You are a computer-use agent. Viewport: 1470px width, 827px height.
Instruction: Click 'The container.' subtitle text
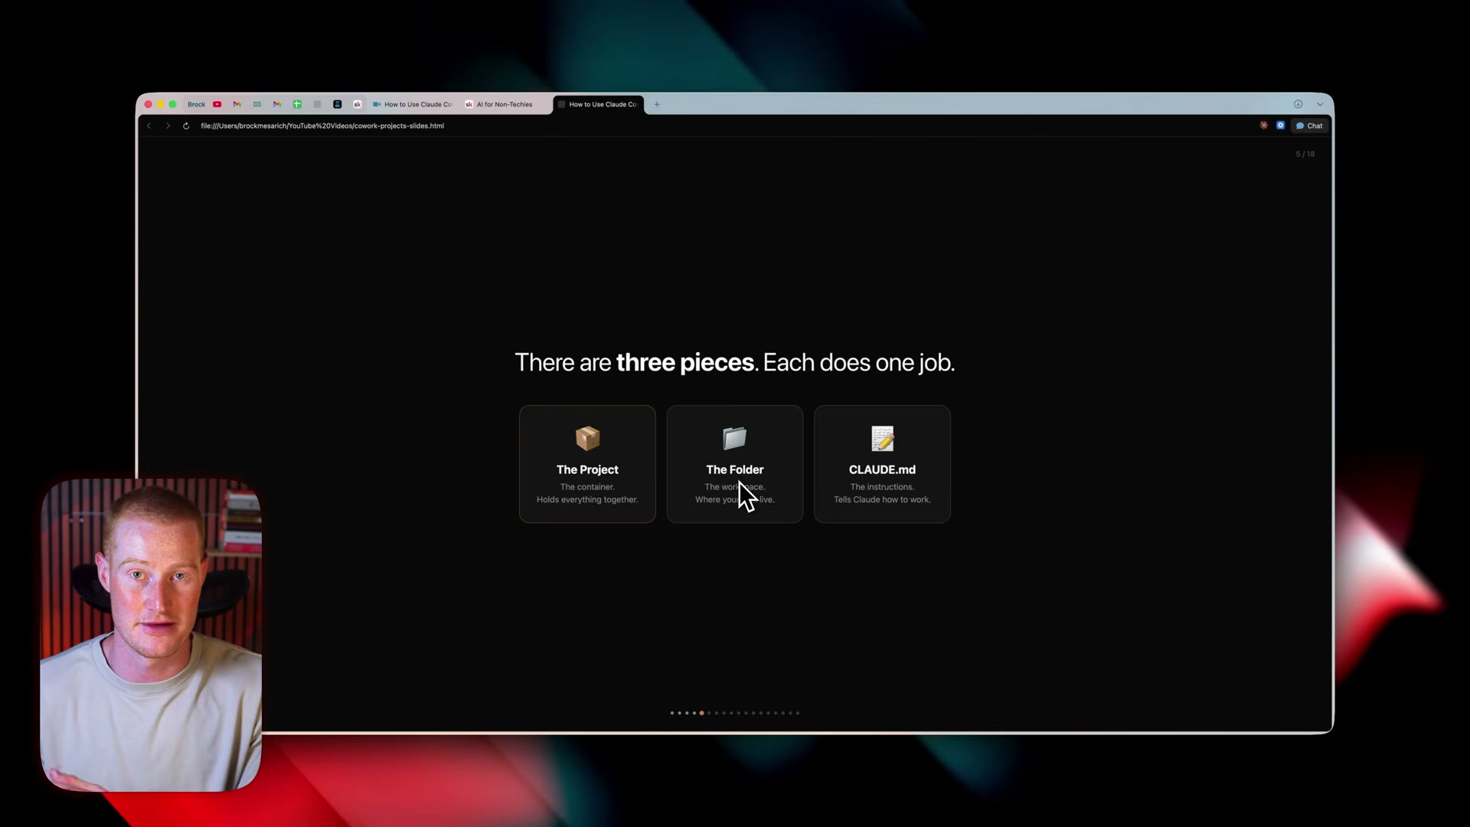pyautogui.click(x=587, y=486)
